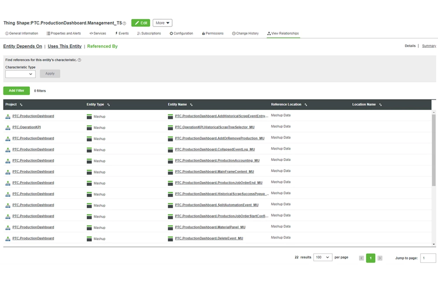438x282 pixels.
Task: Click project icon in PTC.OperationKPI row
Action: (8, 128)
